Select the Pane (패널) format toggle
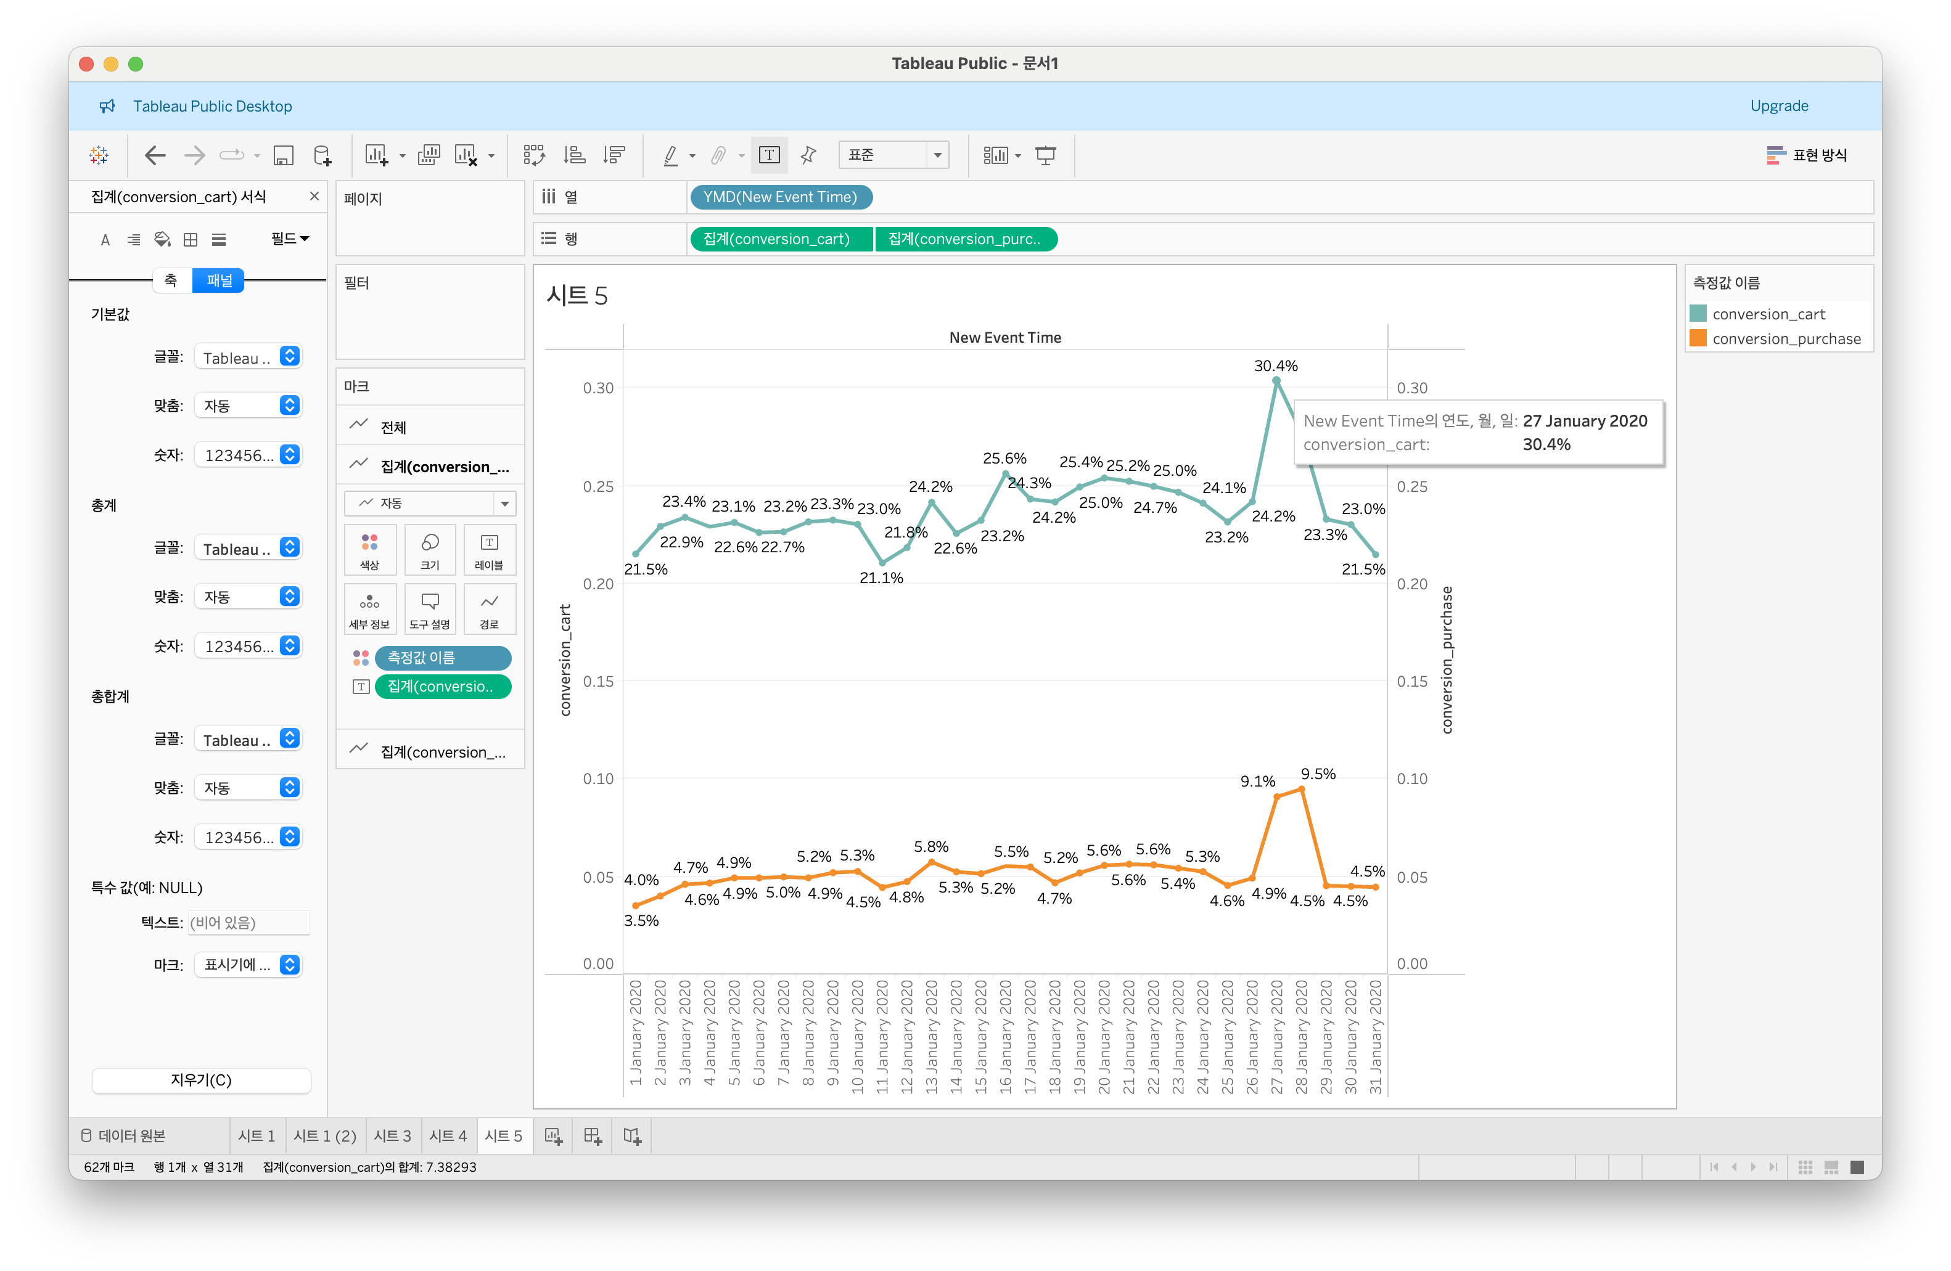 tap(218, 280)
